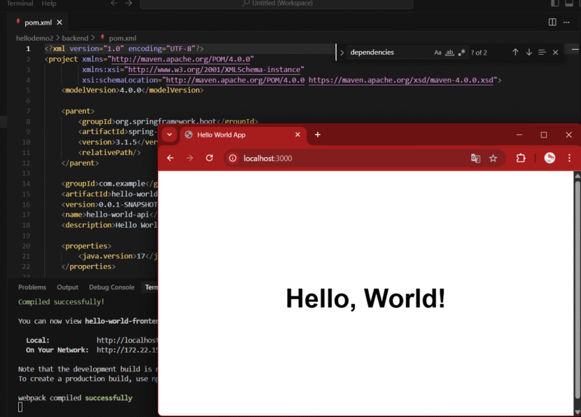Screen dimensions: 581x417
Task: Close the Chrome window
Action: (569, 135)
